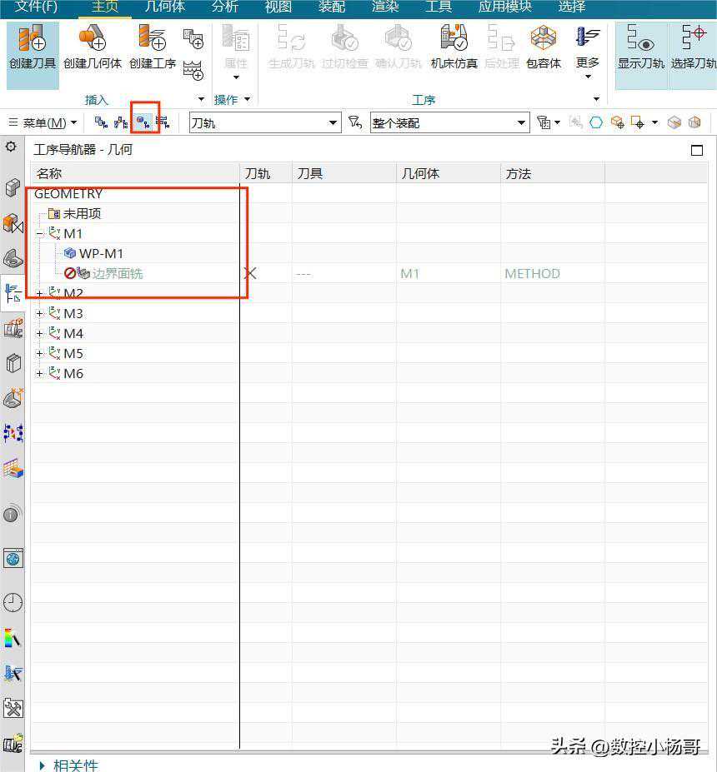Toggle 显示刀轨 display tool path
This screenshot has width=717, height=772.
(x=640, y=46)
